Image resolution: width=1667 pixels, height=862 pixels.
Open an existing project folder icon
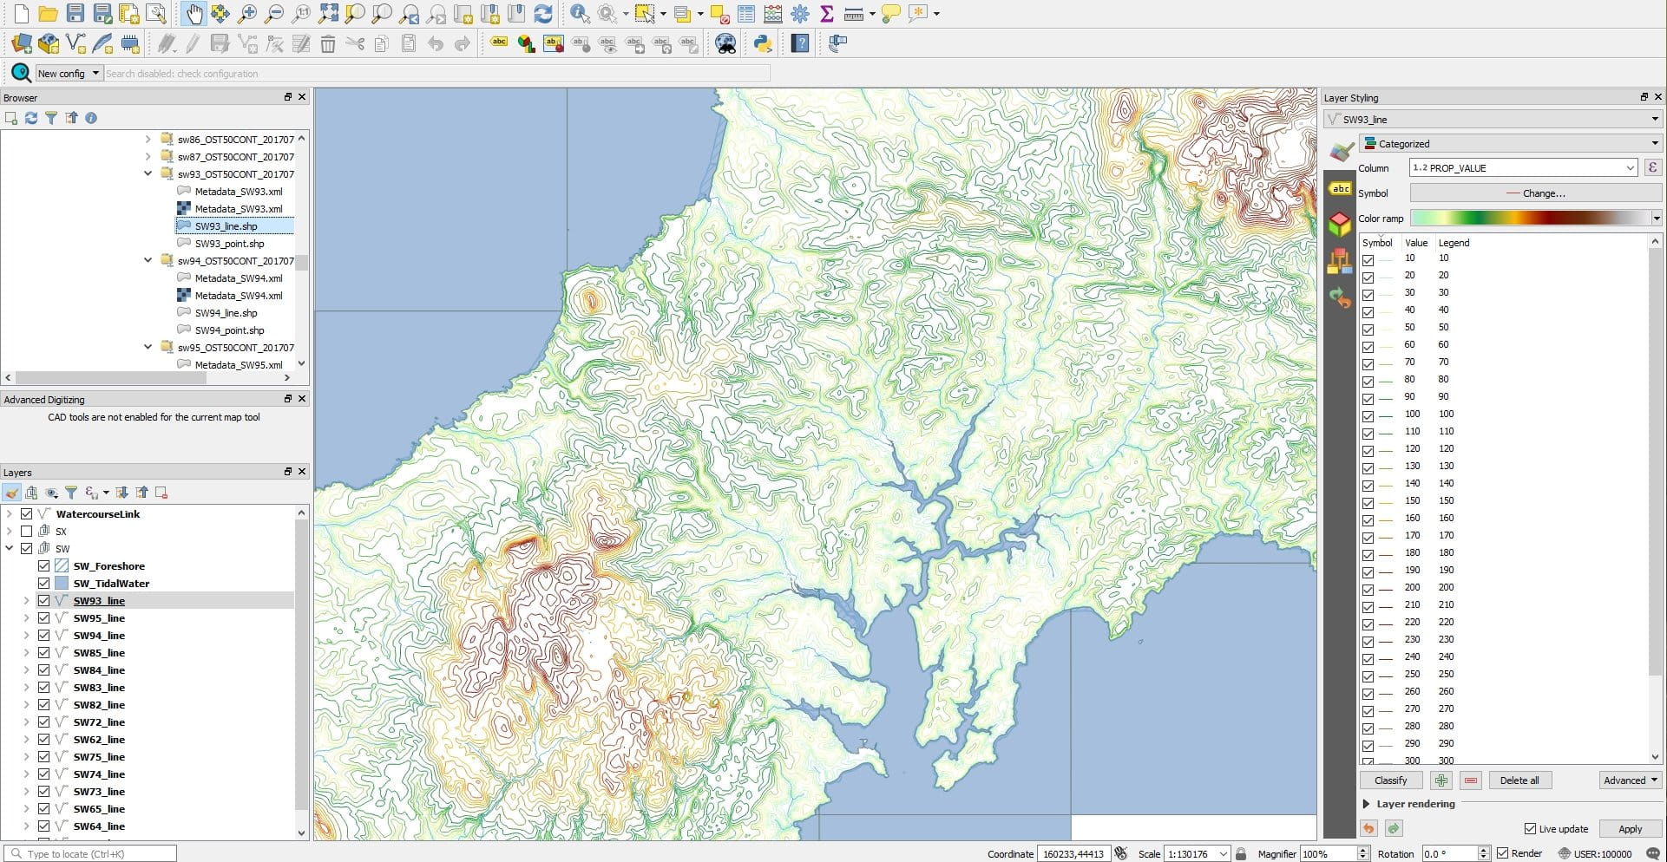coord(49,14)
